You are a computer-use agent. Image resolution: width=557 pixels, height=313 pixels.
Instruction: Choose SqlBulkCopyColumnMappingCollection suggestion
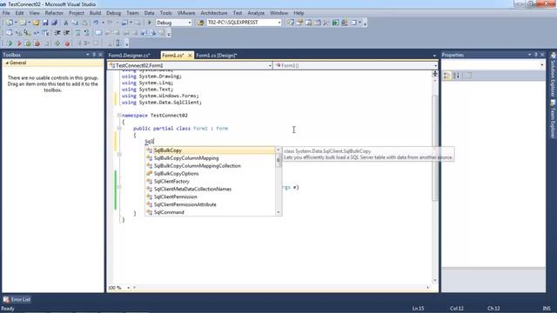tap(211, 166)
